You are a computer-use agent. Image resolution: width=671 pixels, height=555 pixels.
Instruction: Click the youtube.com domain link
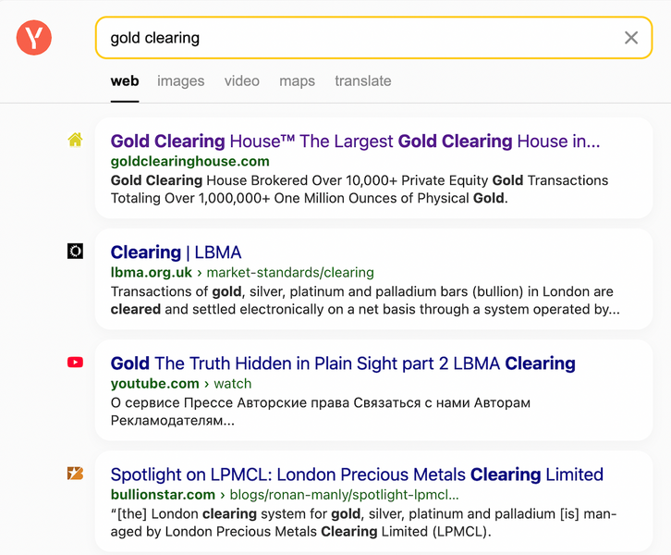[154, 383]
